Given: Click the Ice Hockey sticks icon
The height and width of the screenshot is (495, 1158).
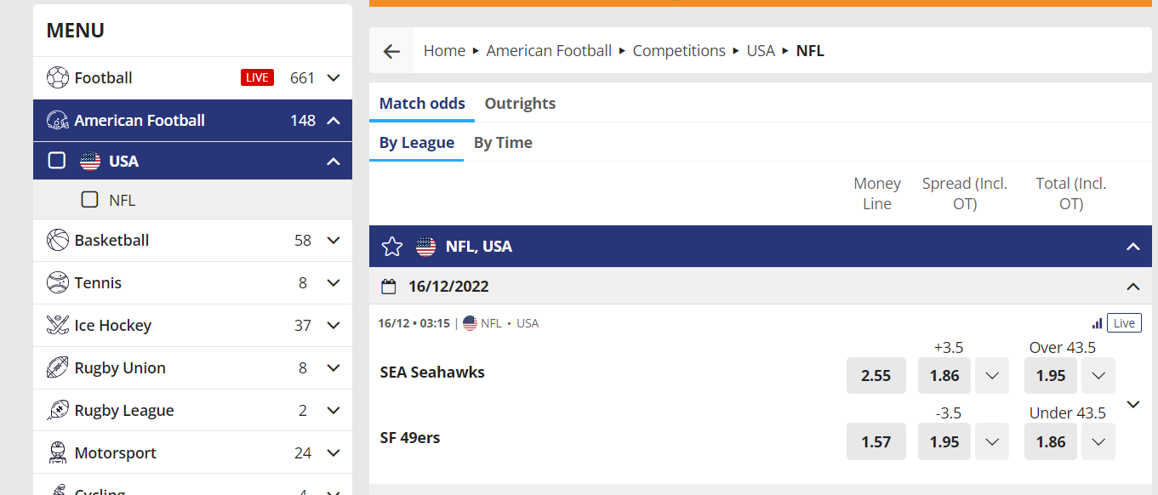Looking at the screenshot, I should click(x=58, y=325).
